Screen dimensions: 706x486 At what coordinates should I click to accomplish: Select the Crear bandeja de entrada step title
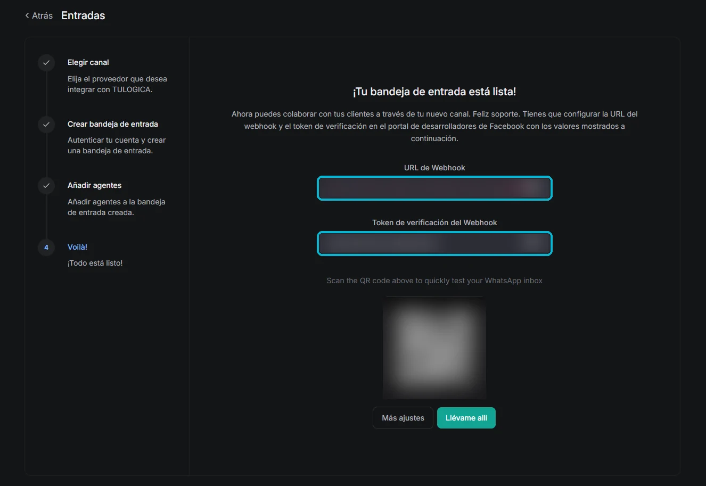(x=113, y=124)
